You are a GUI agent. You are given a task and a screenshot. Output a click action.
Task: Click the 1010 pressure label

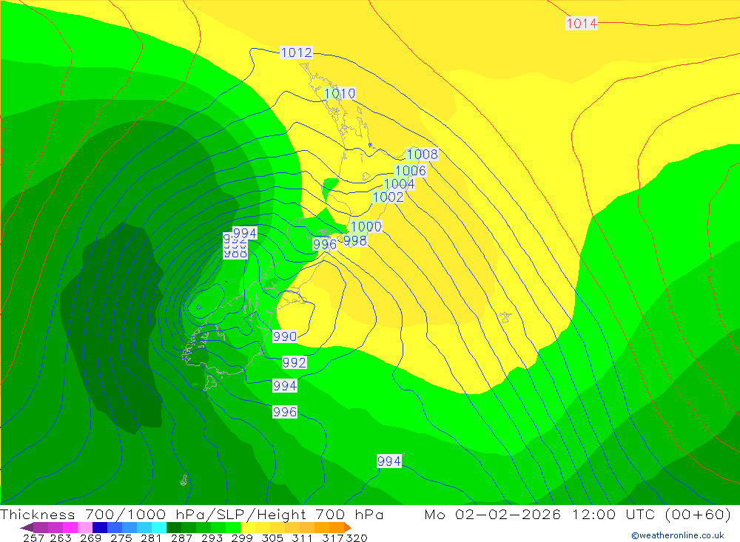tap(340, 93)
